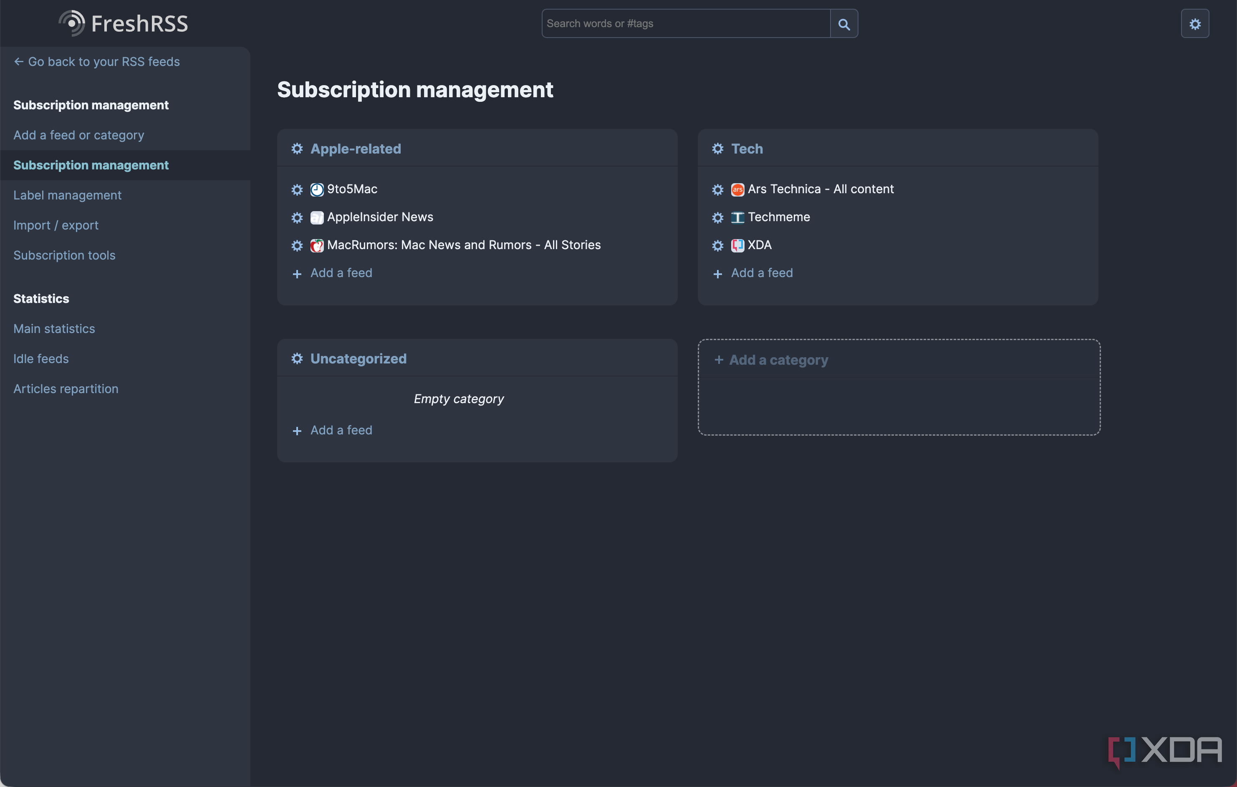This screenshot has height=787, width=1237.
Task: Go back to your RSS feeds
Action: (x=96, y=62)
